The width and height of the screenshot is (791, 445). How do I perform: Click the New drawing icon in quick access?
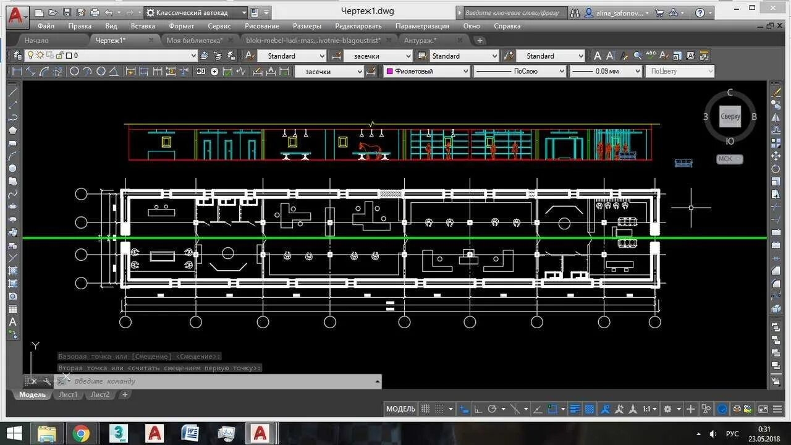(40, 12)
